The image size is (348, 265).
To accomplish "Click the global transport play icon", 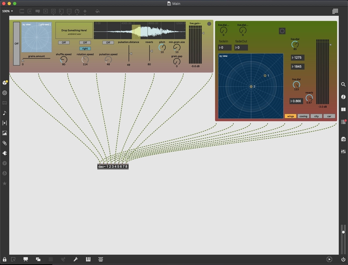I will 330,259.
